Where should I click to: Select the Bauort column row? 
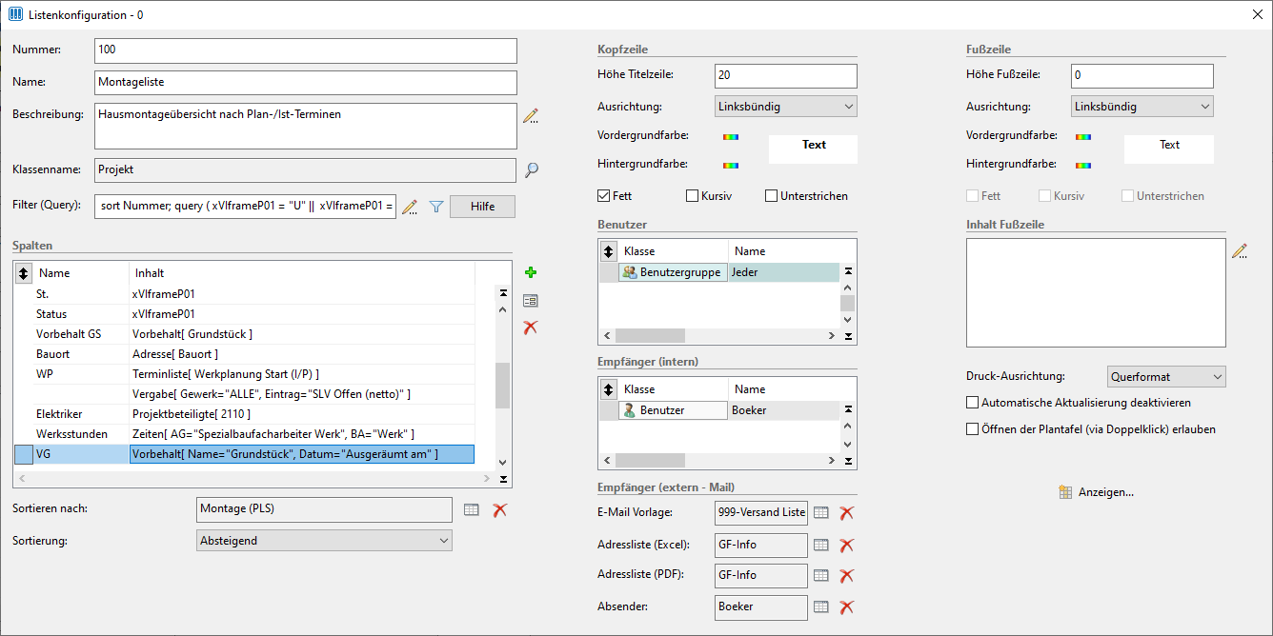(245, 354)
